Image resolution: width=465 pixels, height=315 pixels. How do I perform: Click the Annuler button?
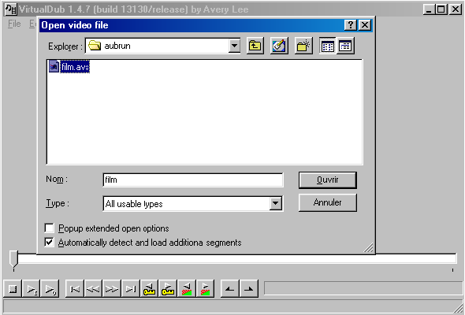coord(327,202)
